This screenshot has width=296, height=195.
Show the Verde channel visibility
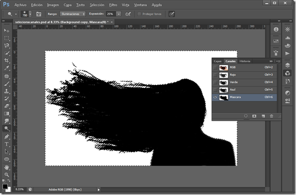pyautogui.click(x=215, y=82)
